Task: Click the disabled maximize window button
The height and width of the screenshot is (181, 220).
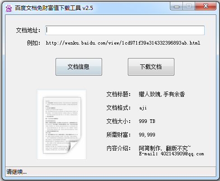Action: pyautogui.click(x=189, y=6)
